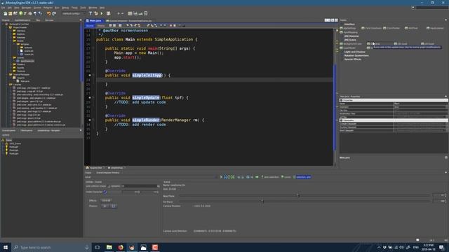Click the Build Project hammer icon
This screenshot has height=252, width=449.
91,13
